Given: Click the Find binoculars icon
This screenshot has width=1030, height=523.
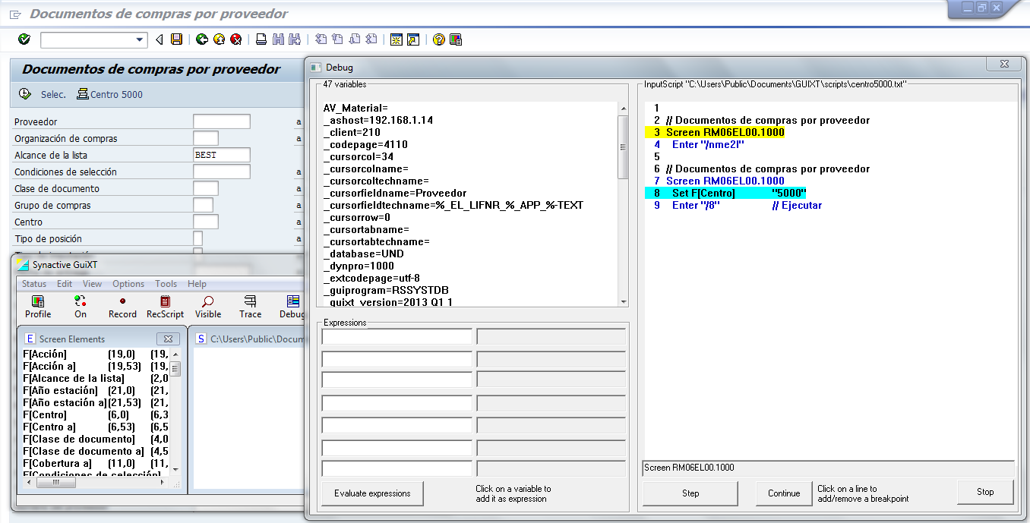Looking at the screenshot, I should tap(278, 39).
